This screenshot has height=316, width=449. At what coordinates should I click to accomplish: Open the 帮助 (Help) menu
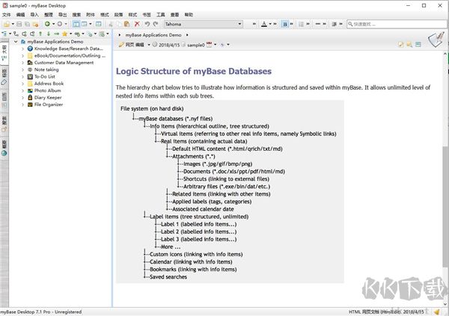tap(189, 15)
